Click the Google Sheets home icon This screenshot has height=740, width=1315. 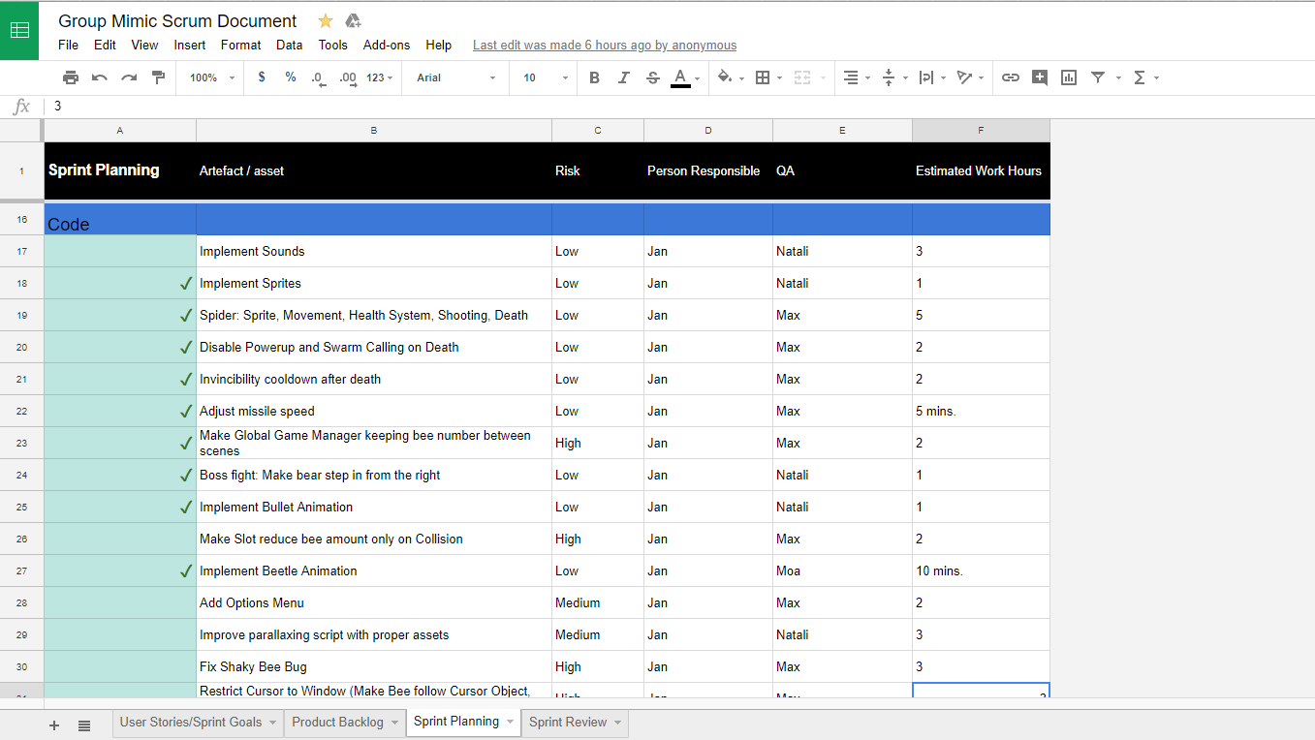coord(19,30)
